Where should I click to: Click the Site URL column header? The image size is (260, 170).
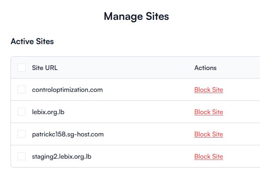pos(45,68)
